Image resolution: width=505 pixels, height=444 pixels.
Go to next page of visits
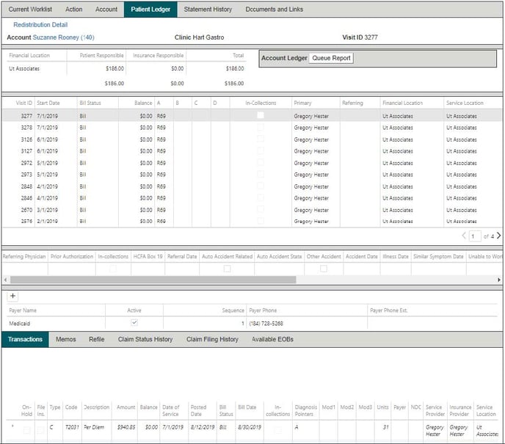click(x=499, y=236)
